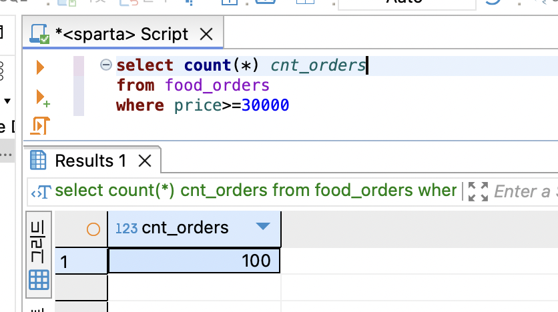Click the executed query text in results bar
This screenshot has height=312, width=558.
(x=256, y=191)
